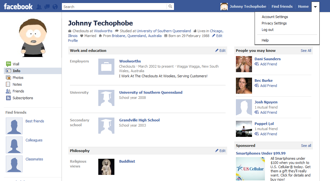Open Josh Nguyen profile name

[x=266, y=102]
